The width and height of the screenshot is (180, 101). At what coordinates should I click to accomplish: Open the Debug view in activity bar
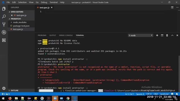click(x=4, y=32)
